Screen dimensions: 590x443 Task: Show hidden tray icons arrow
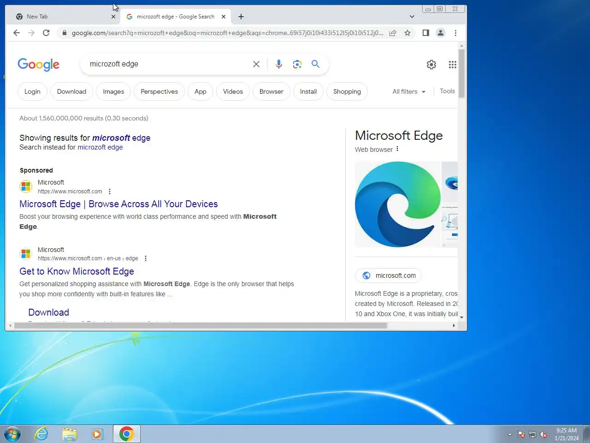point(510,435)
